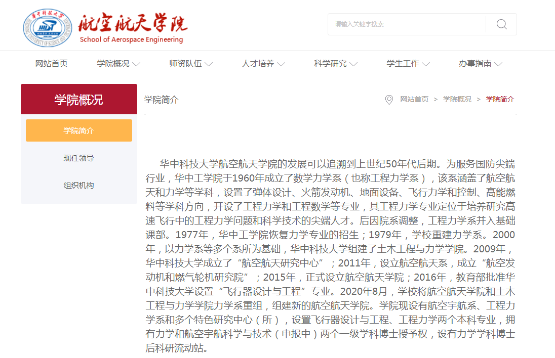Open the 组织机构 sidebar page
This screenshot has width=555, height=358.
click(78, 185)
